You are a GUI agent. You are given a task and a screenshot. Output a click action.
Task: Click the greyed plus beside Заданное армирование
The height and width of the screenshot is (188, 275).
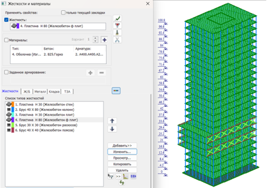(x=90, y=72)
